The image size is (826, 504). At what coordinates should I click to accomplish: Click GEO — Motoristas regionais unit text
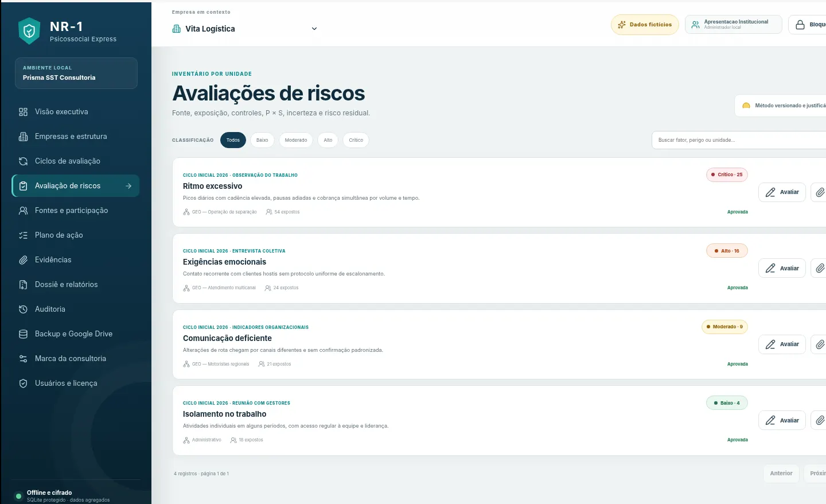click(221, 364)
